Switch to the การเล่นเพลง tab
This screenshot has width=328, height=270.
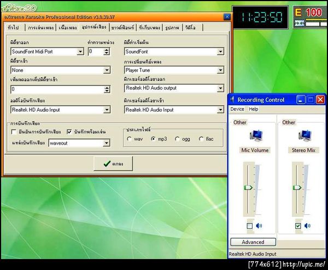[40, 27]
